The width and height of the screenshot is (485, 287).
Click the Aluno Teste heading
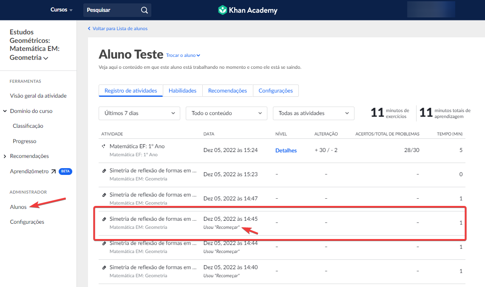coord(131,55)
